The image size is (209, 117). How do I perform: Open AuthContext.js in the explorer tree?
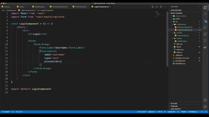click(185, 35)
